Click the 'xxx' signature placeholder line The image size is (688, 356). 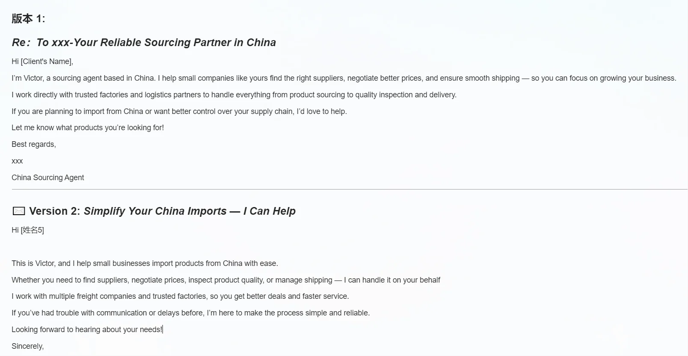(x=17, y=161)
